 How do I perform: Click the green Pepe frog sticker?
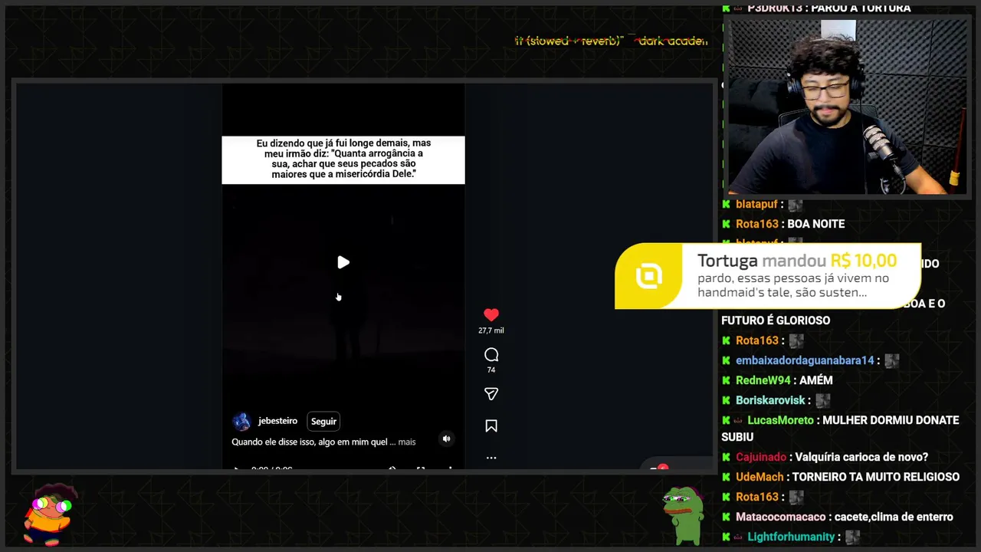684,514
